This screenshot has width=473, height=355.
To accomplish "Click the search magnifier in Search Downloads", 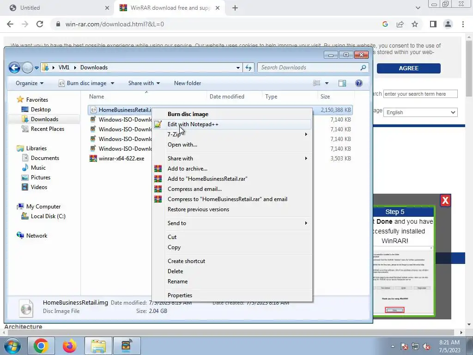I will click(x=363, y=67).
